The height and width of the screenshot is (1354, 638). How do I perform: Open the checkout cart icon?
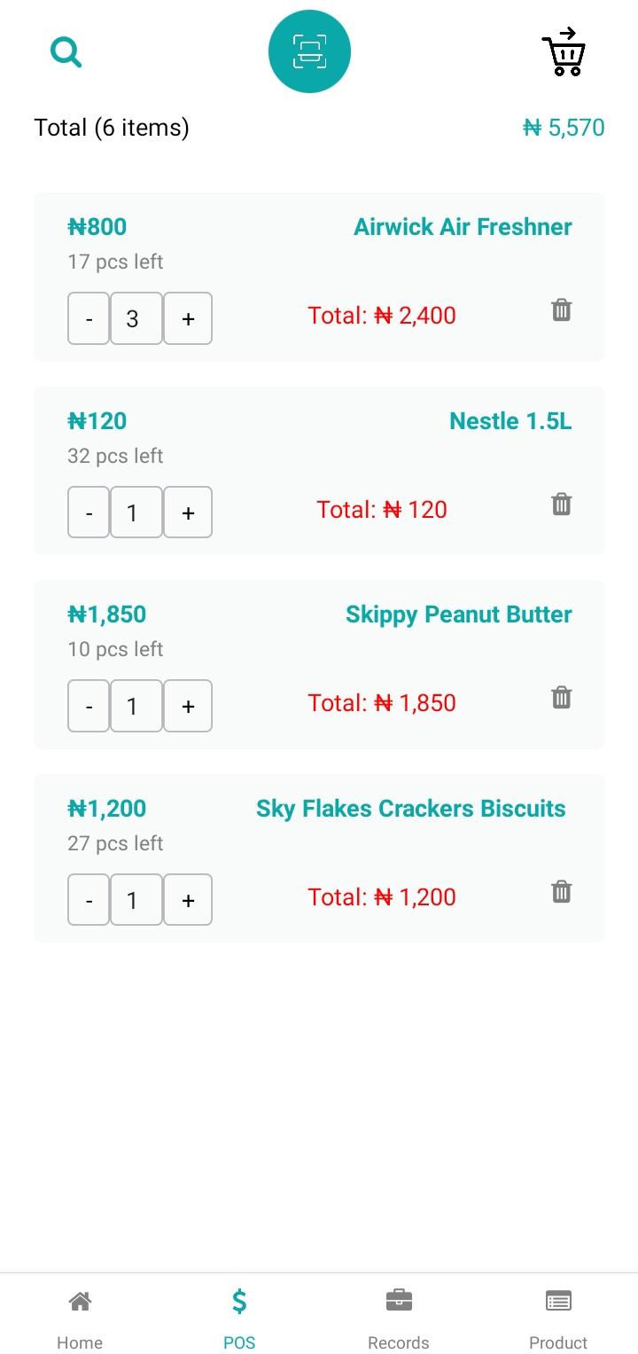pos(564,51)
